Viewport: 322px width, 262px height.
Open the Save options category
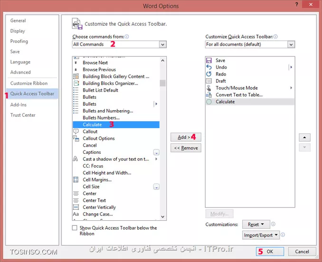(15, 51)
